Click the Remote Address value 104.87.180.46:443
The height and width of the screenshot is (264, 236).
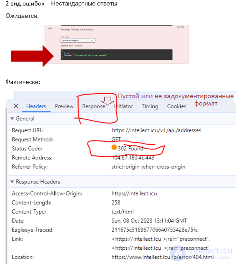(133, 158)
